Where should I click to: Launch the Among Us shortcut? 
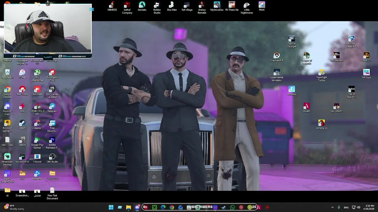click(322, 124)
